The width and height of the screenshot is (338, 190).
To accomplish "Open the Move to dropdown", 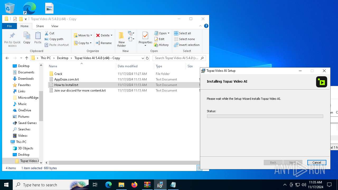I will point(83,35).
